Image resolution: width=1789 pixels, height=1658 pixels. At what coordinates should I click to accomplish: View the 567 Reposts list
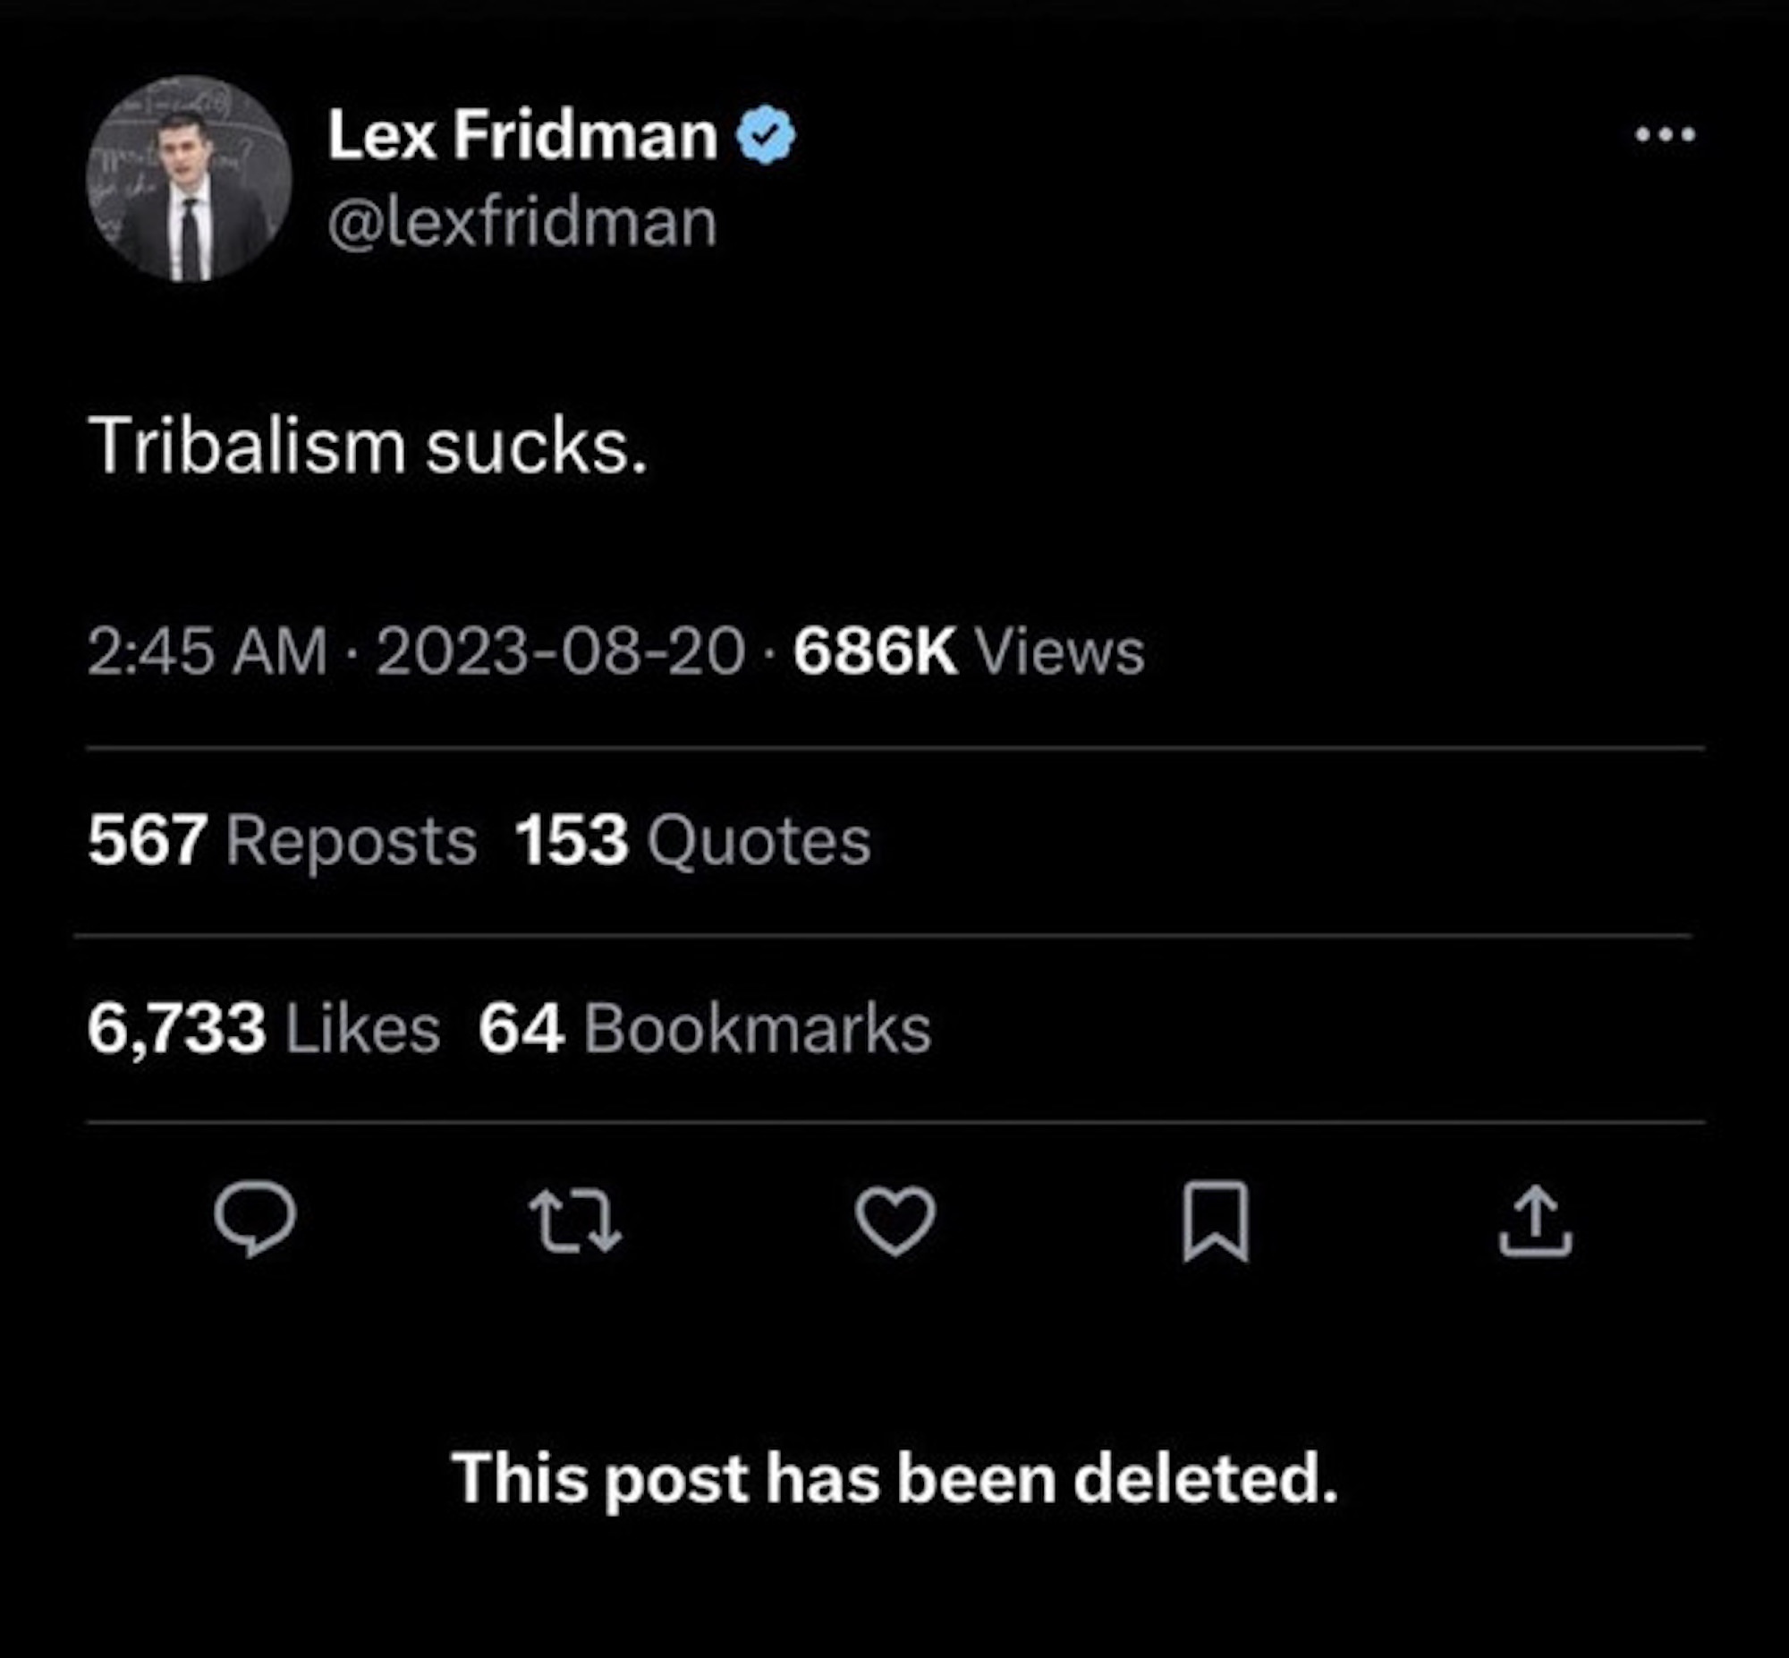pyautogui.click(x=282, y=841)
